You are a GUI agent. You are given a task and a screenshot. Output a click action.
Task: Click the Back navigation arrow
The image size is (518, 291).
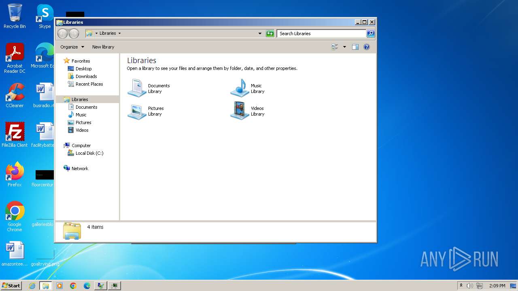pyautogui.click(x=62, y=34)
